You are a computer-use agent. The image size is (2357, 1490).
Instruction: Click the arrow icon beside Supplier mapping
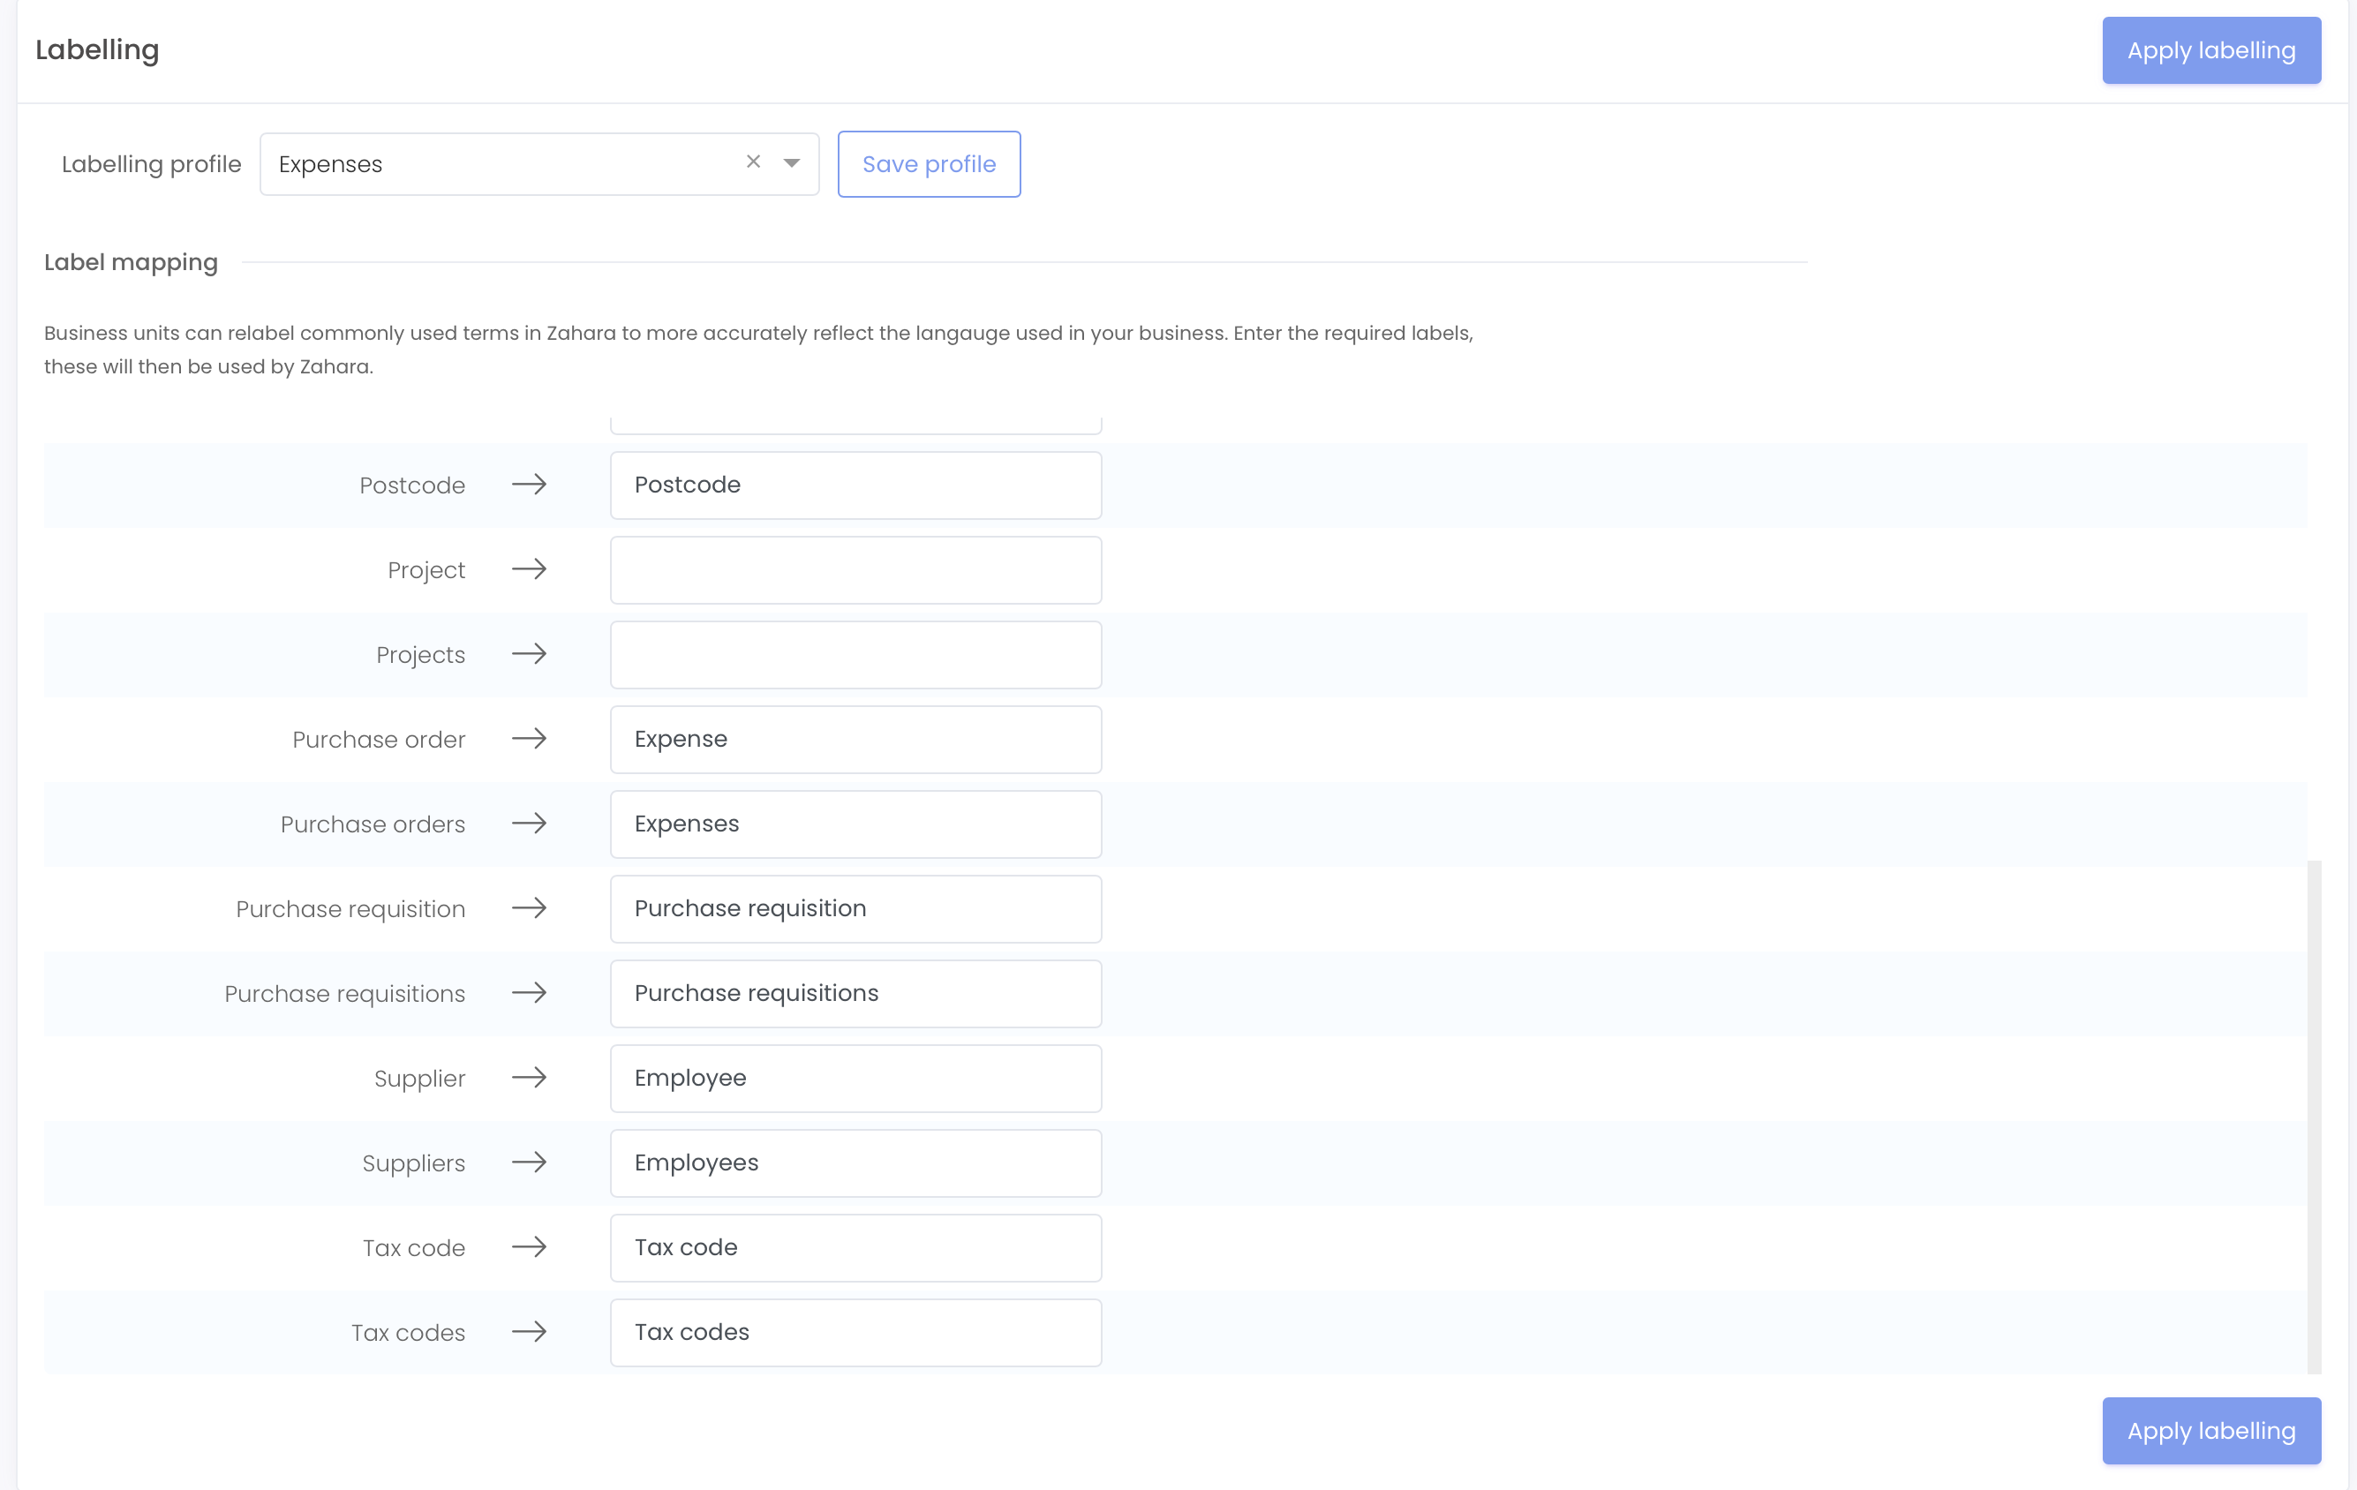[530, 1078]
